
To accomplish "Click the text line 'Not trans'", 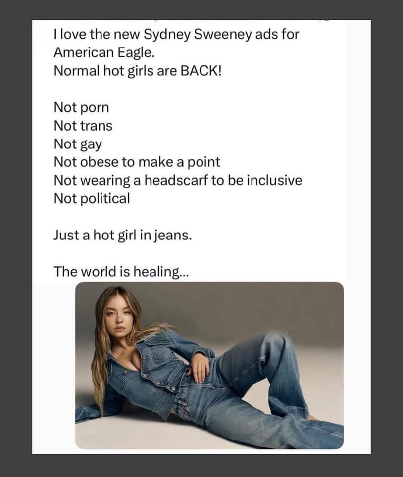I will coord(83,126).
